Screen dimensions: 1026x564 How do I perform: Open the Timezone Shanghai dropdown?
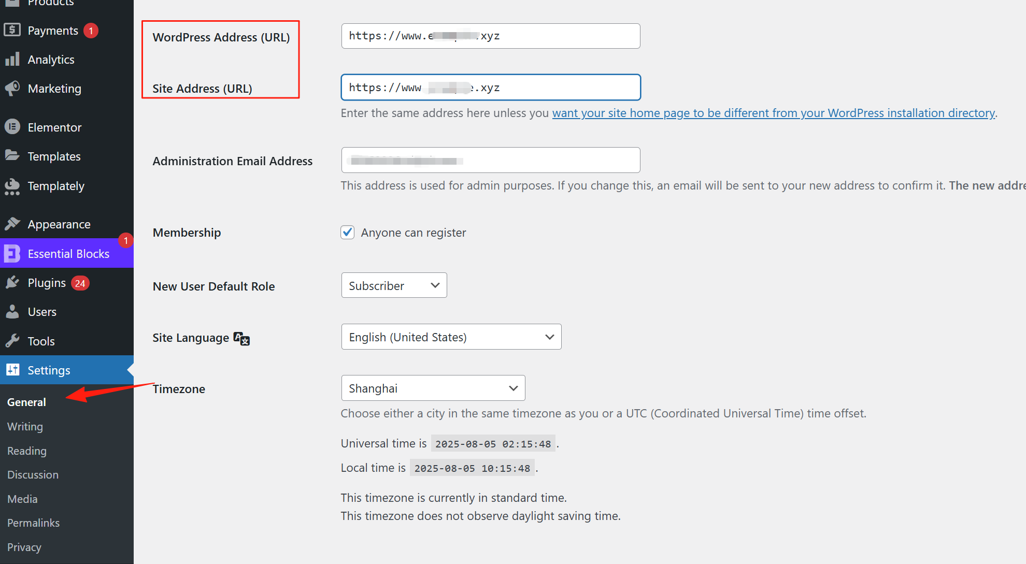(433, 388)
